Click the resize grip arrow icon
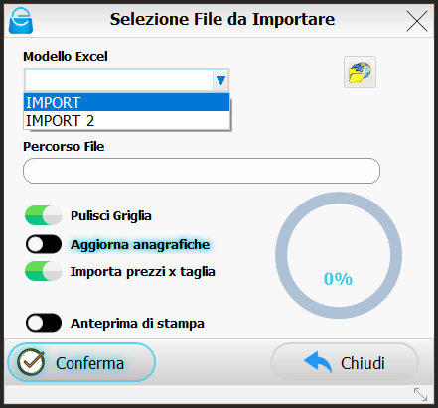Image resolution: width=438 pixels, height=408 pixels. [420, 394]
